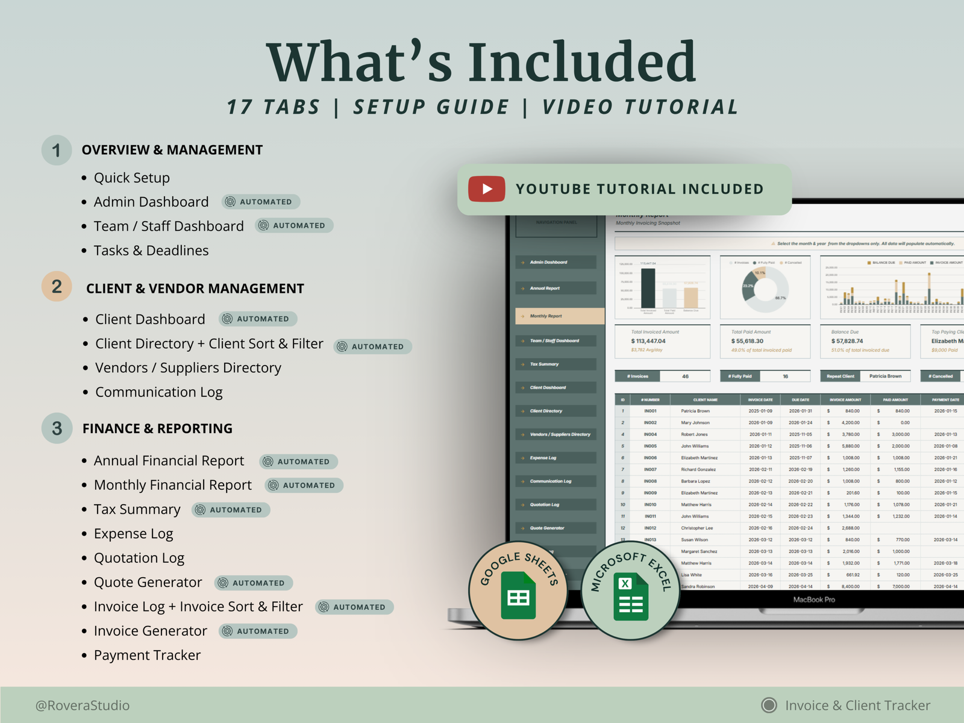Go to Tax Summary in the navigation panel
This screenshot has width=964, height=723.
click(556, 364)
